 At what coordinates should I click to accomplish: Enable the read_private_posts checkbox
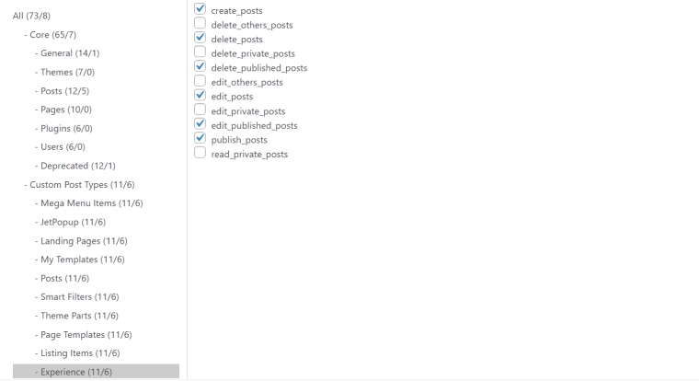tap(200, 153)
